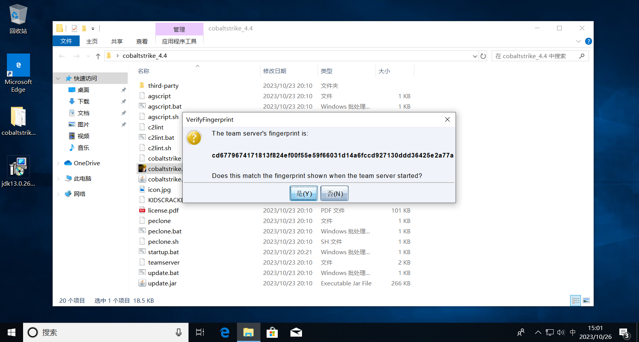The height and width of the screenshot is (342, 639).
Task: Collapse the 快速访问 tree node
Action: pyautogui.click(x=58, y=79)
